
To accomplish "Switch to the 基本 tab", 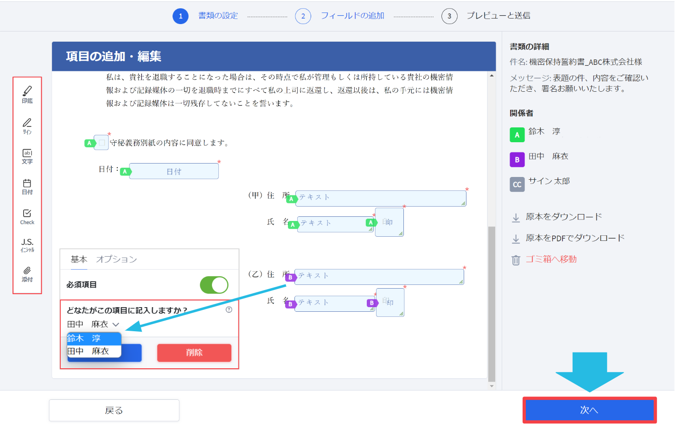I will coord(79,259).
